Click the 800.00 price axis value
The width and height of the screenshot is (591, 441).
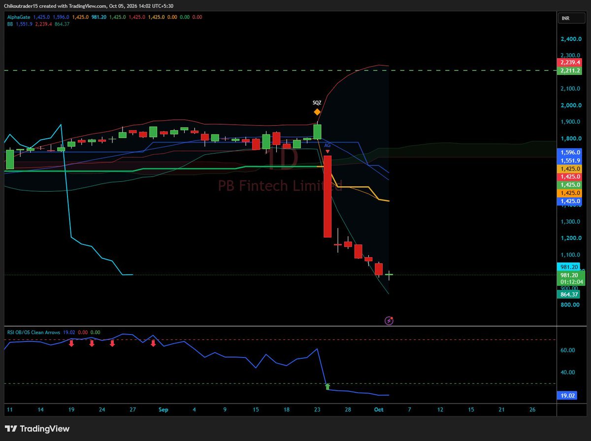[x=570, y=305]
